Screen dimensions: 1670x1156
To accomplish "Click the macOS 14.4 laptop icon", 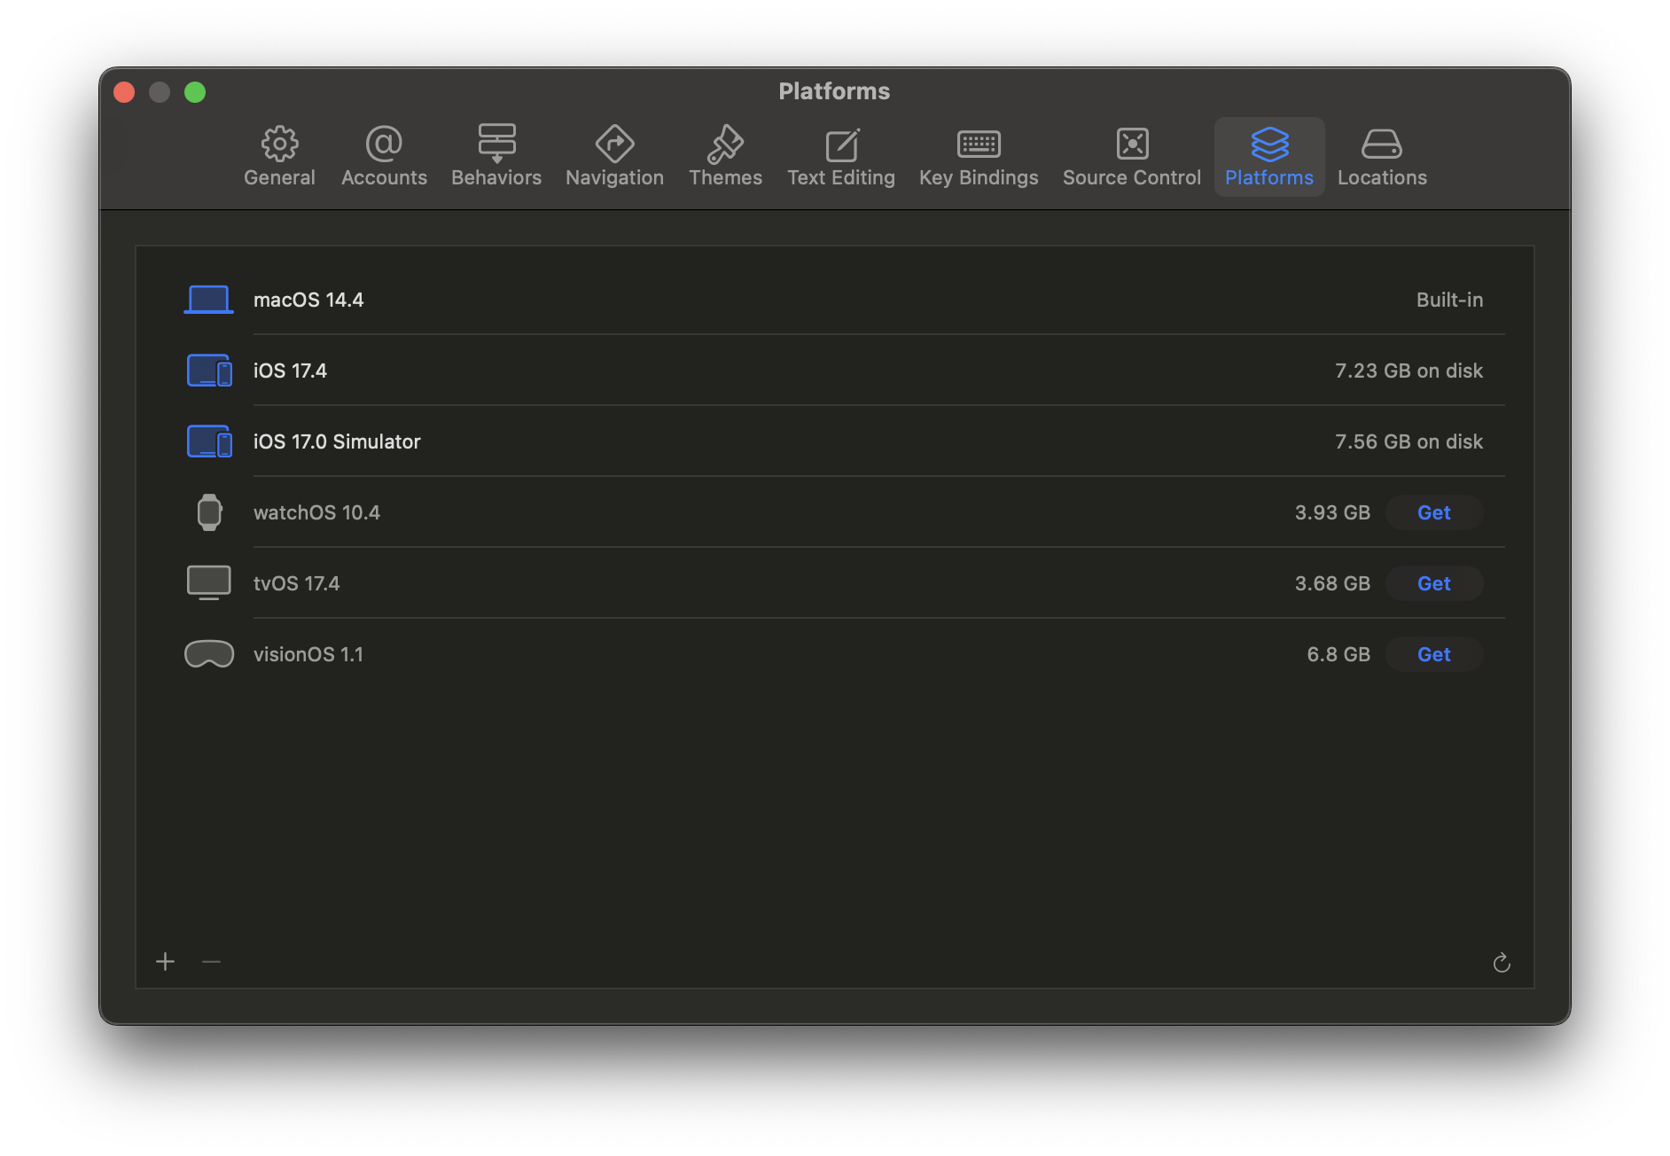I will (208, 300).
